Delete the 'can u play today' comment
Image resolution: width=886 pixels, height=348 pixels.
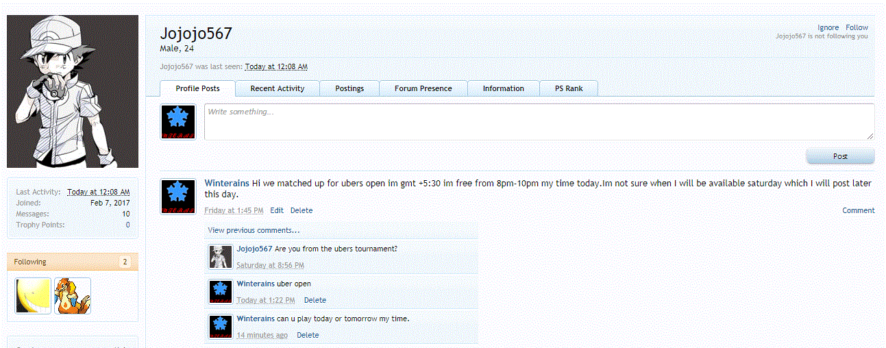coord(308,335)
